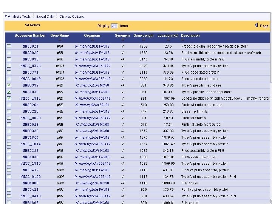Open synonym icon in NMC1844 row
272x204 pixels.
[123, 138]
